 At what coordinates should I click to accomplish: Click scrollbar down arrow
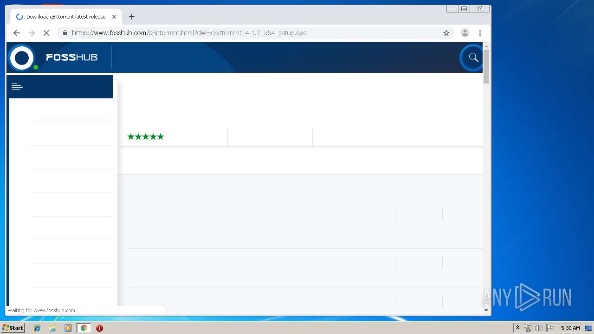click(x=486, y=310)
